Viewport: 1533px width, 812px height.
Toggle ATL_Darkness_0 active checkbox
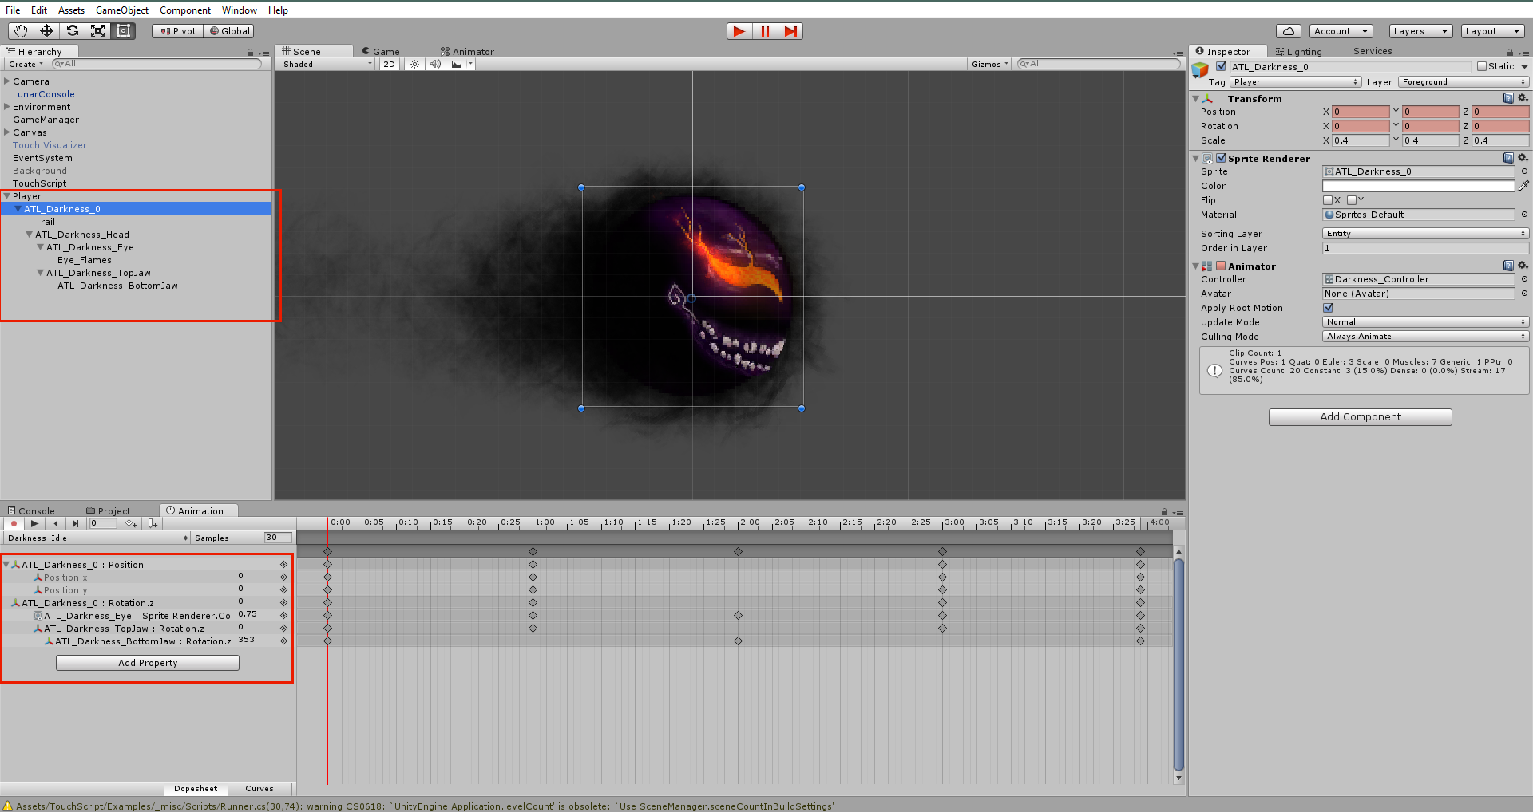tap(1221, 66)
